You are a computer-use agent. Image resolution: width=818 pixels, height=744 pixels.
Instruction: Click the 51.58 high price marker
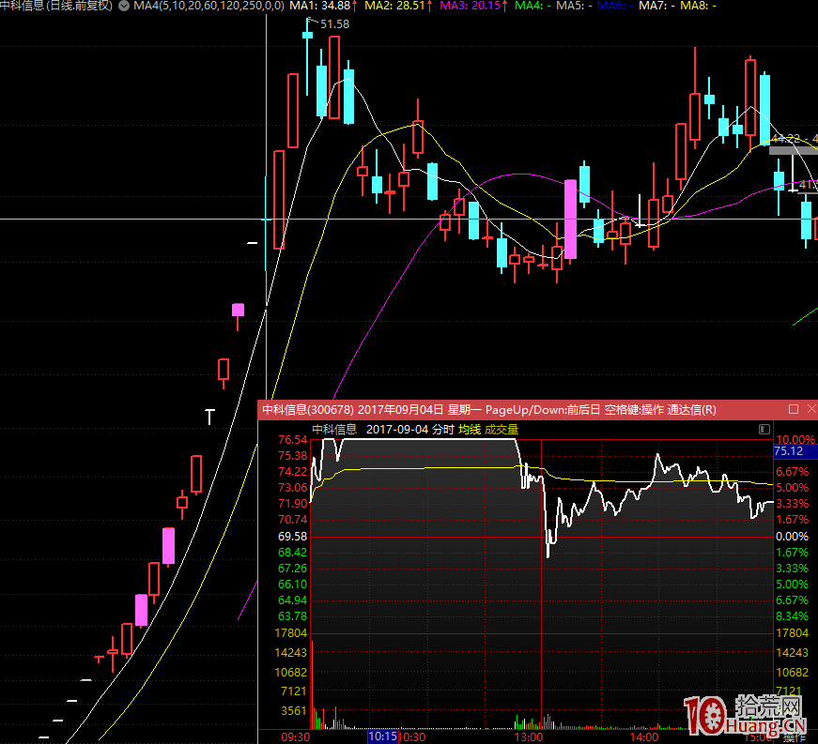(334, 24)
